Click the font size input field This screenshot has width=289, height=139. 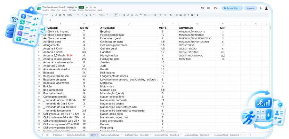(116, 15)
